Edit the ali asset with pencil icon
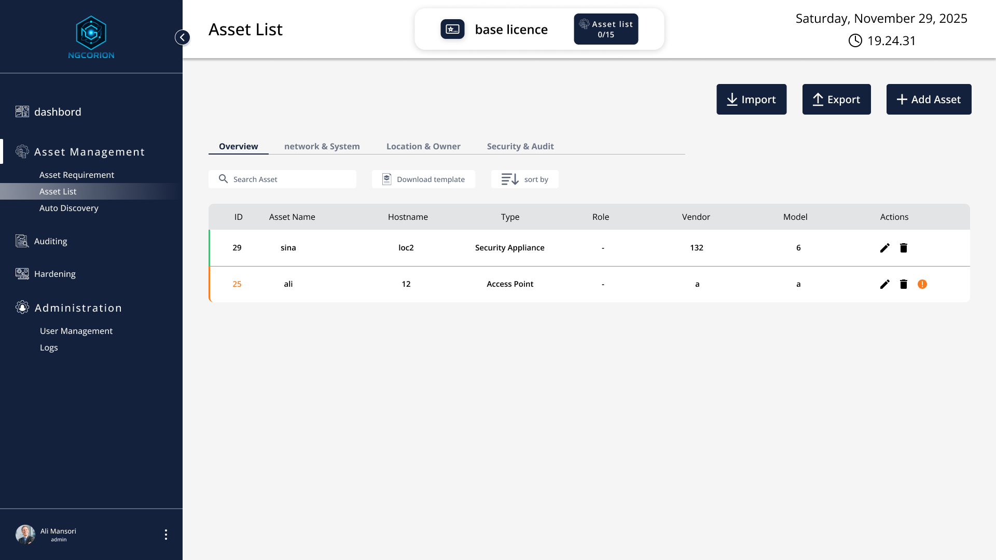 click(885, 284)
